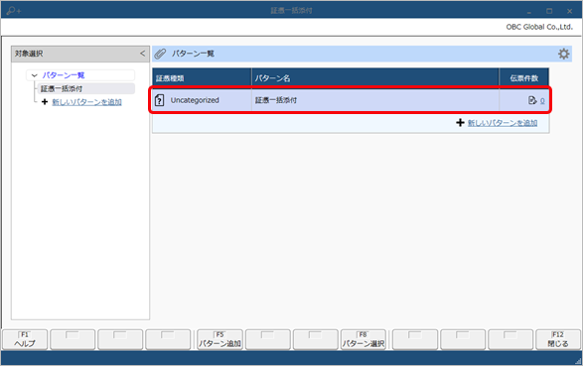Select パターン一覧 in the tree
The width and height of the screenshot is (583, 366).
click(x=64, y=75)
